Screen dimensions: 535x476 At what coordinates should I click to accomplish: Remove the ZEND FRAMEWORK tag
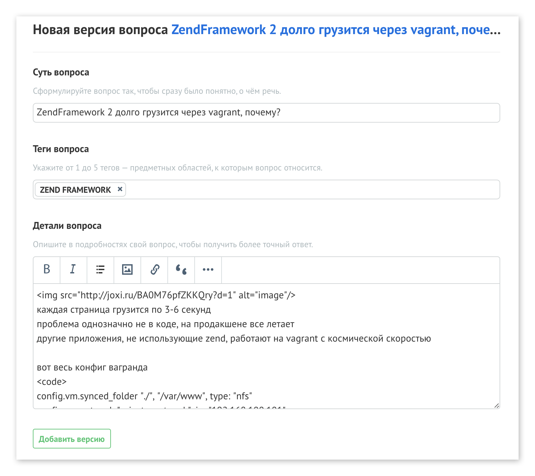point(120,189)
